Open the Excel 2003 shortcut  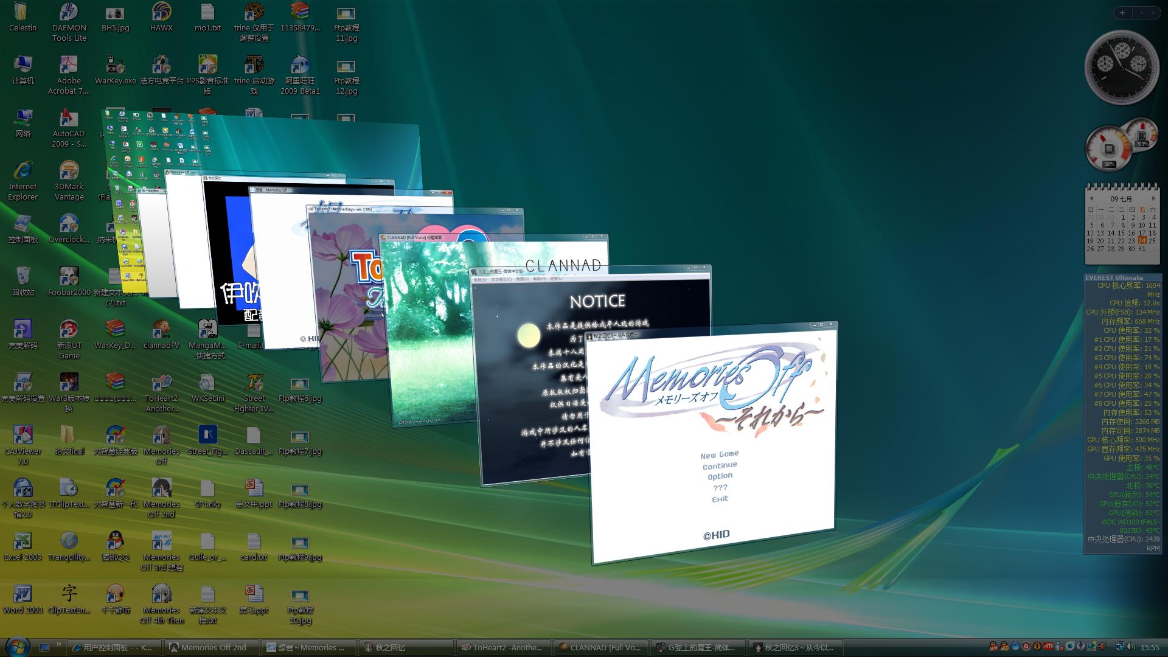click(x=23, y=546)
